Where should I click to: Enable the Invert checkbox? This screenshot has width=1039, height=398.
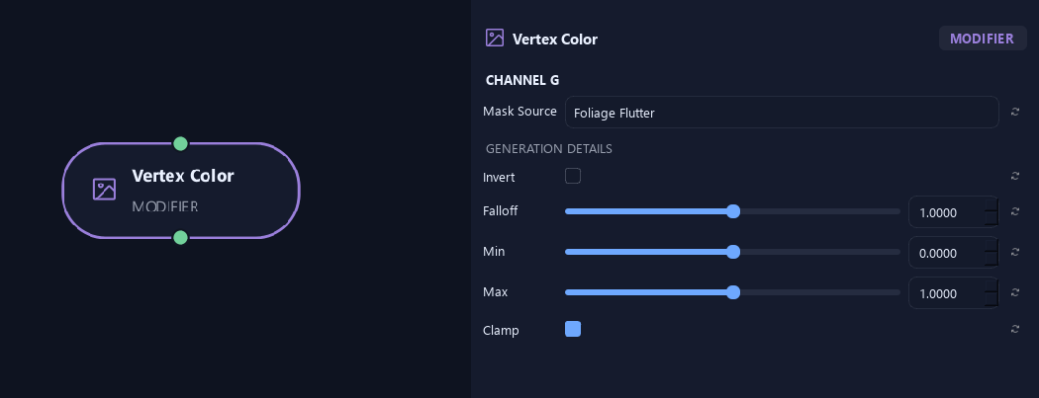pyautogui.click(x=573, y=176)
